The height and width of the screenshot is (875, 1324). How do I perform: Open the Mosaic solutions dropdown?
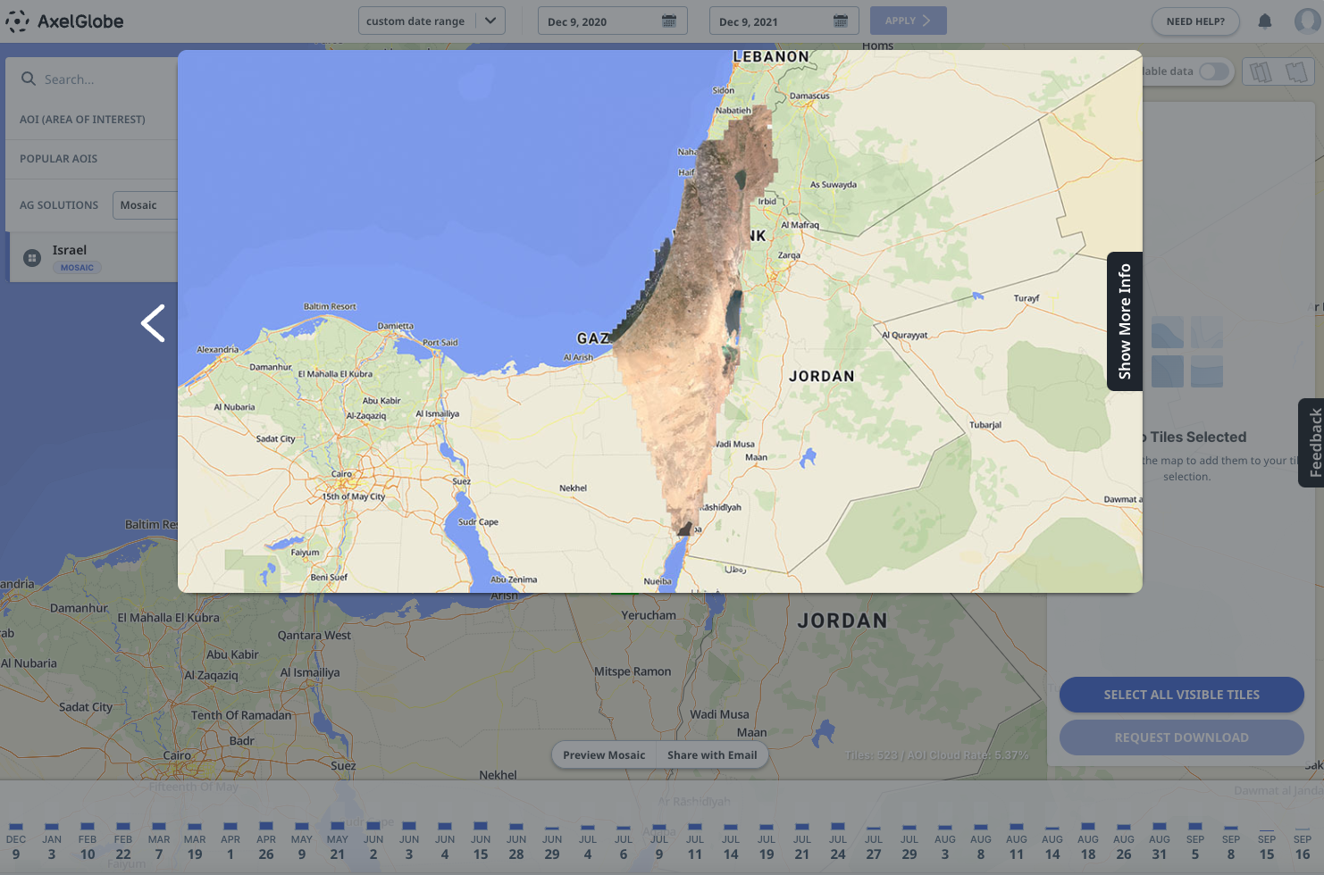click(145, 205)
